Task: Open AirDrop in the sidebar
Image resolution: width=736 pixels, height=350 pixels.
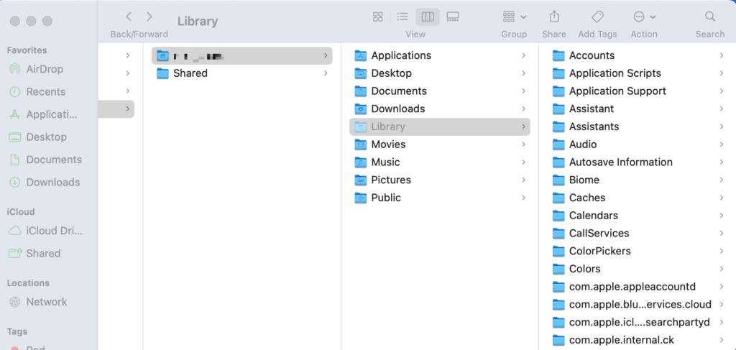Action: click(45, 69)
